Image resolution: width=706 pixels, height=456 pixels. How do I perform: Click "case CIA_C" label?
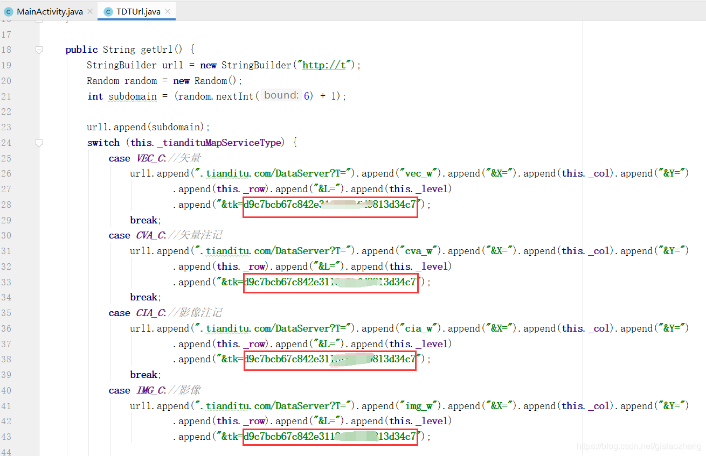point(137,313)
